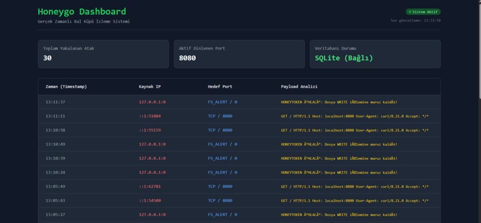Click TCP / 8080 in the 13:11:11 row

click(x=220, y=116)
